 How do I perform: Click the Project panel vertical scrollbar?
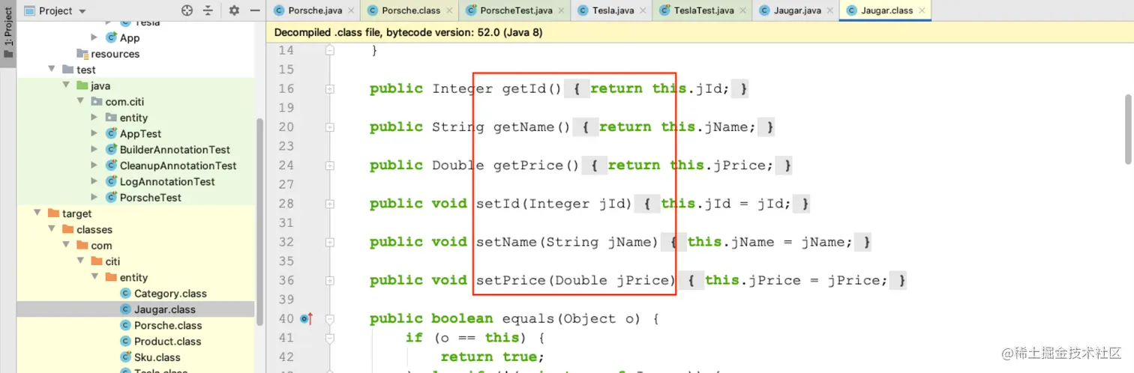(260, 222)
